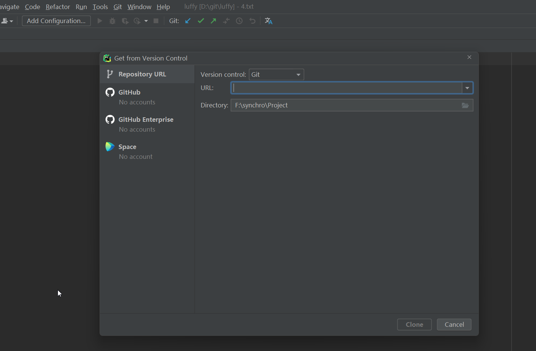The height and width of the screenshot is (351, 536).
Task: Open the profiler options dropdown arrow
Action: (146, 21)
